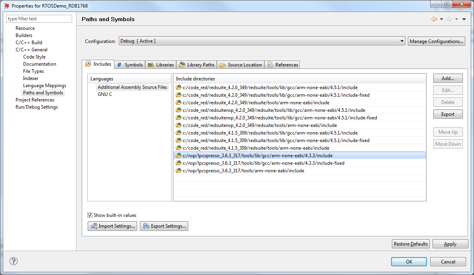
Task: Switch to the Library Paths tab
Action: [197, 64]
